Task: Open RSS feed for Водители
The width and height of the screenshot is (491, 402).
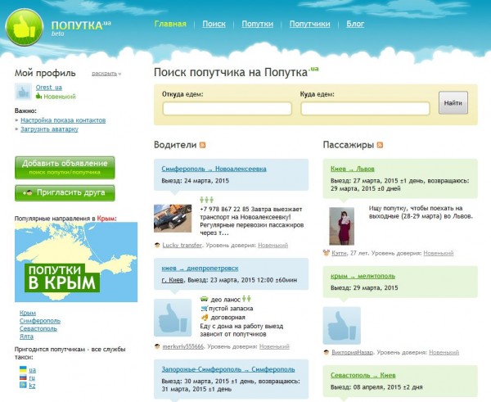Action: coord(203,145)
